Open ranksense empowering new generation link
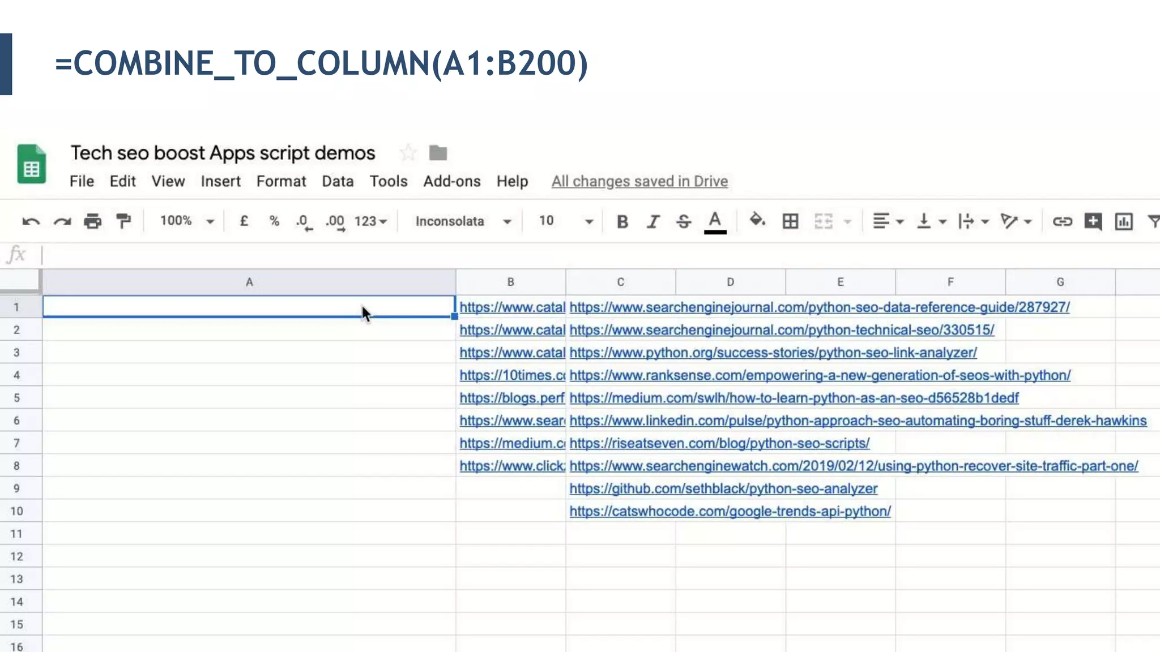 [820, 375]
